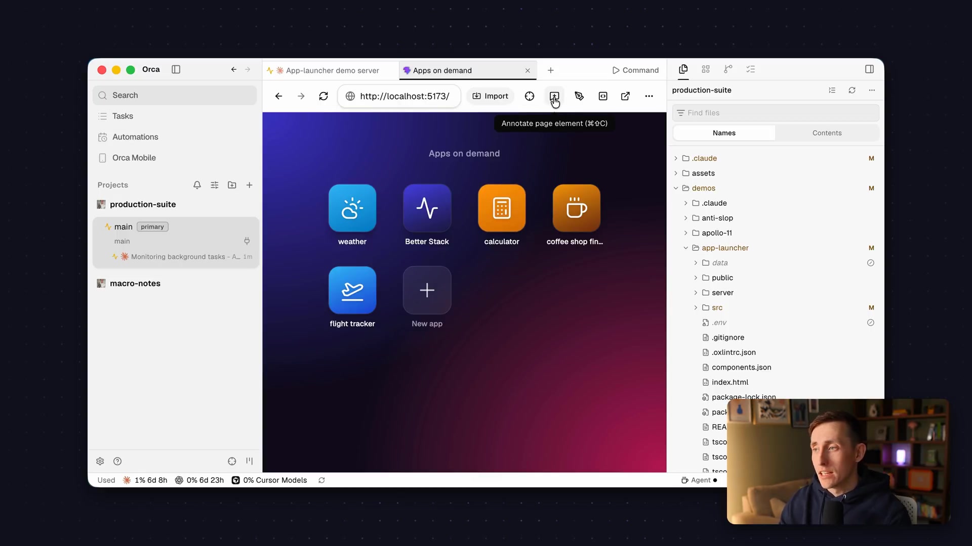Click the browser forward arrow
The height and width of the screenshot is (546, 972).
301,96
